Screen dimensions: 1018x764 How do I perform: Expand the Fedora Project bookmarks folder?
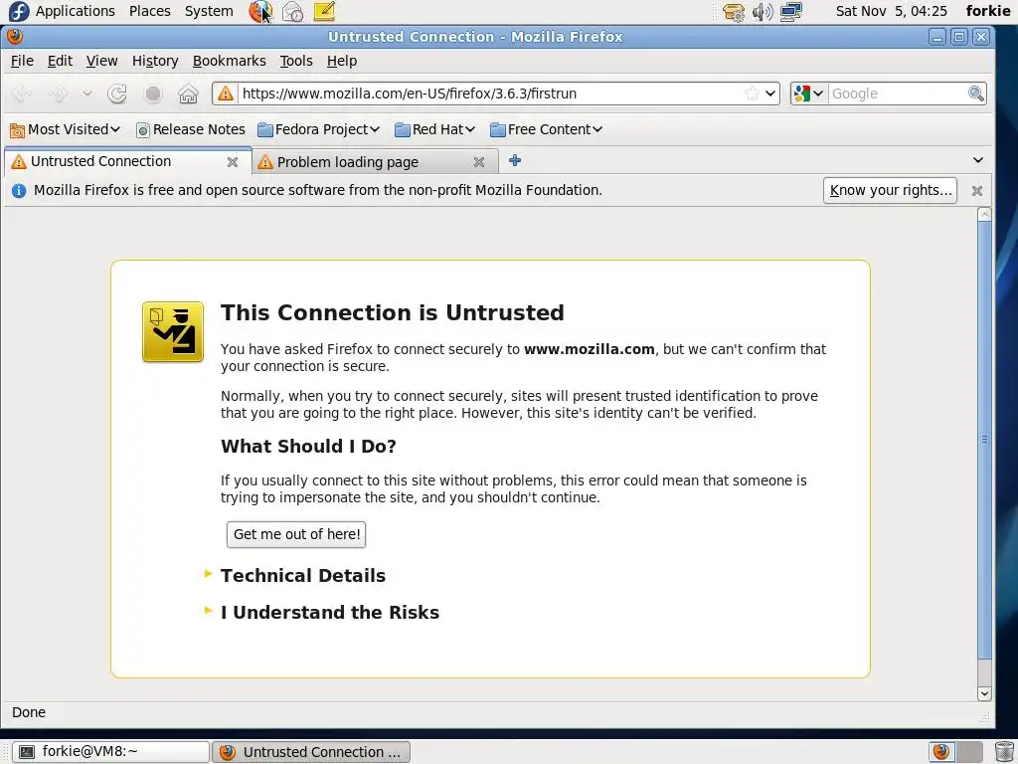pos(319,130)
